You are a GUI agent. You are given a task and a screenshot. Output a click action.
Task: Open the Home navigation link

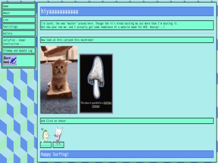[x=19, y=6]
